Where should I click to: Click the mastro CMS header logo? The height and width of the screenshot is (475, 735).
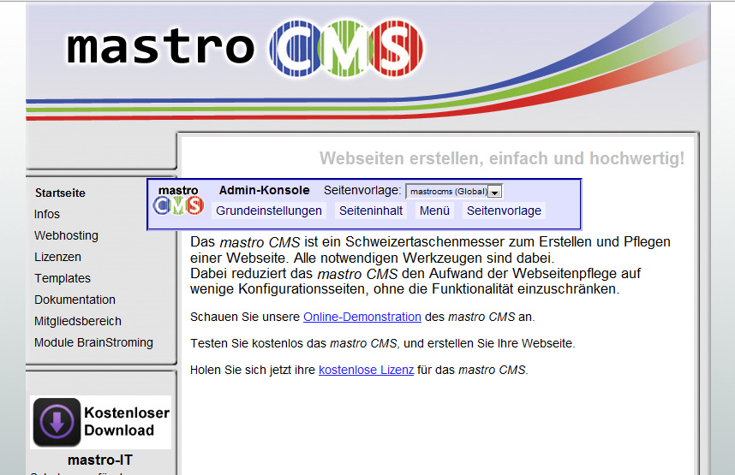pyautogui.click(x=245, y=48)
